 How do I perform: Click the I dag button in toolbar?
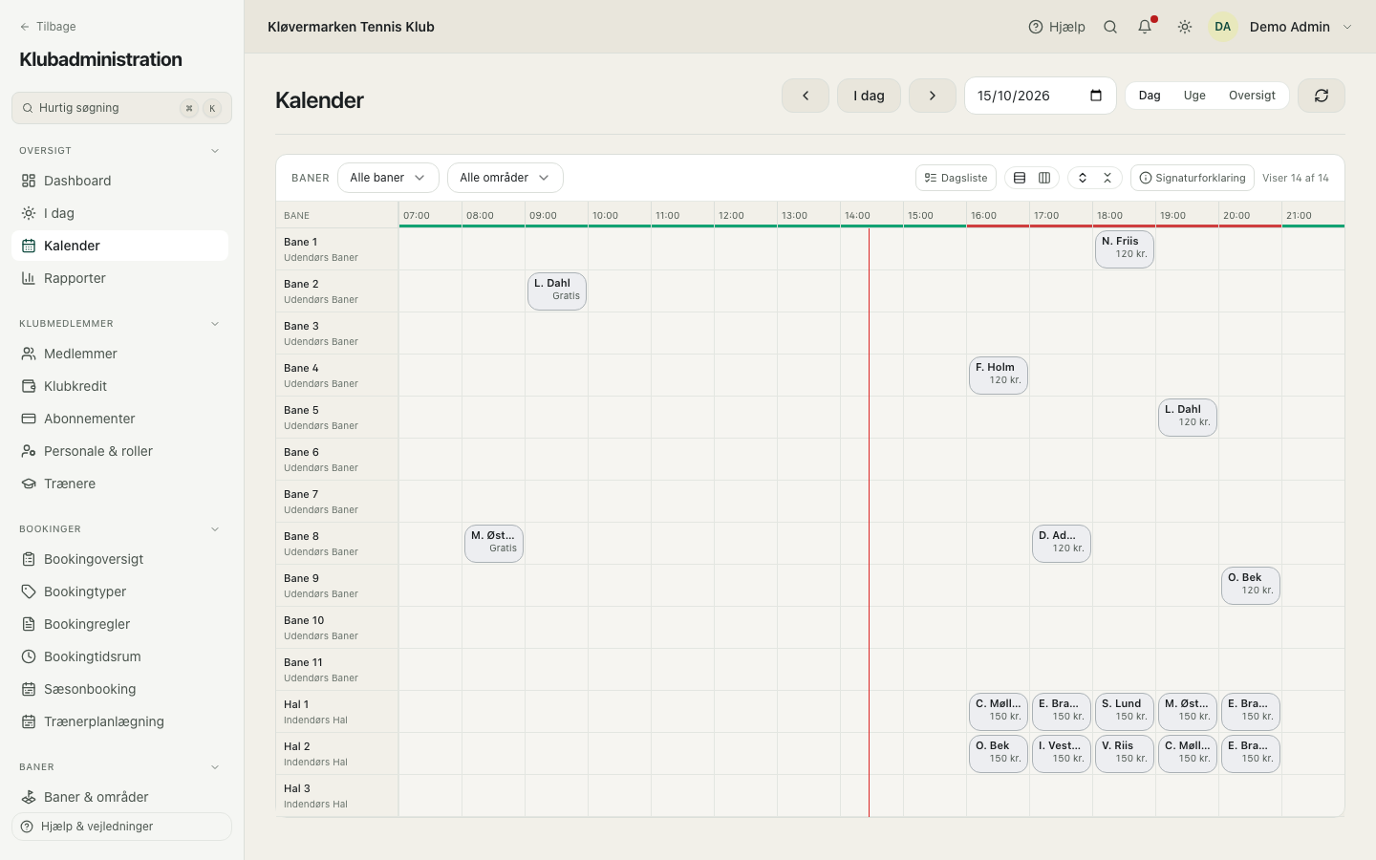870,96
